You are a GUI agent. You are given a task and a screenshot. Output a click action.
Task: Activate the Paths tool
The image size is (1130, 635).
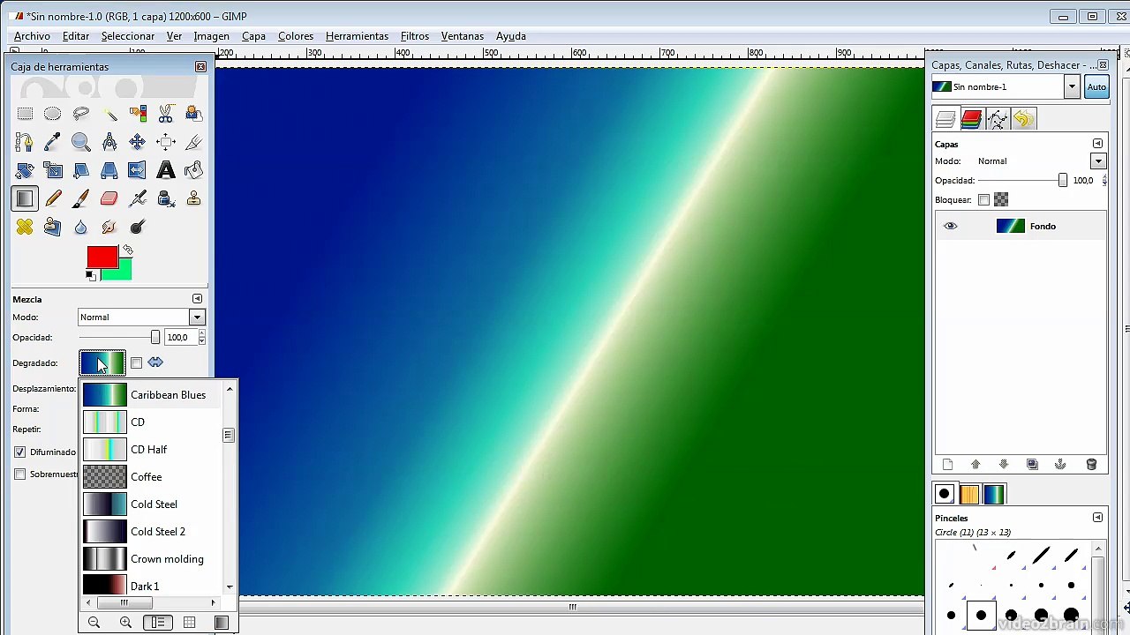click(25, 142)
